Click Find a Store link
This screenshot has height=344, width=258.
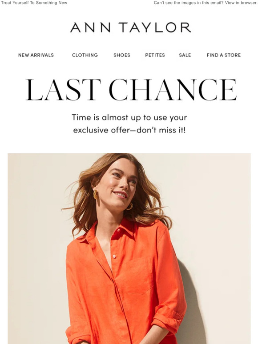coord(224,55)
